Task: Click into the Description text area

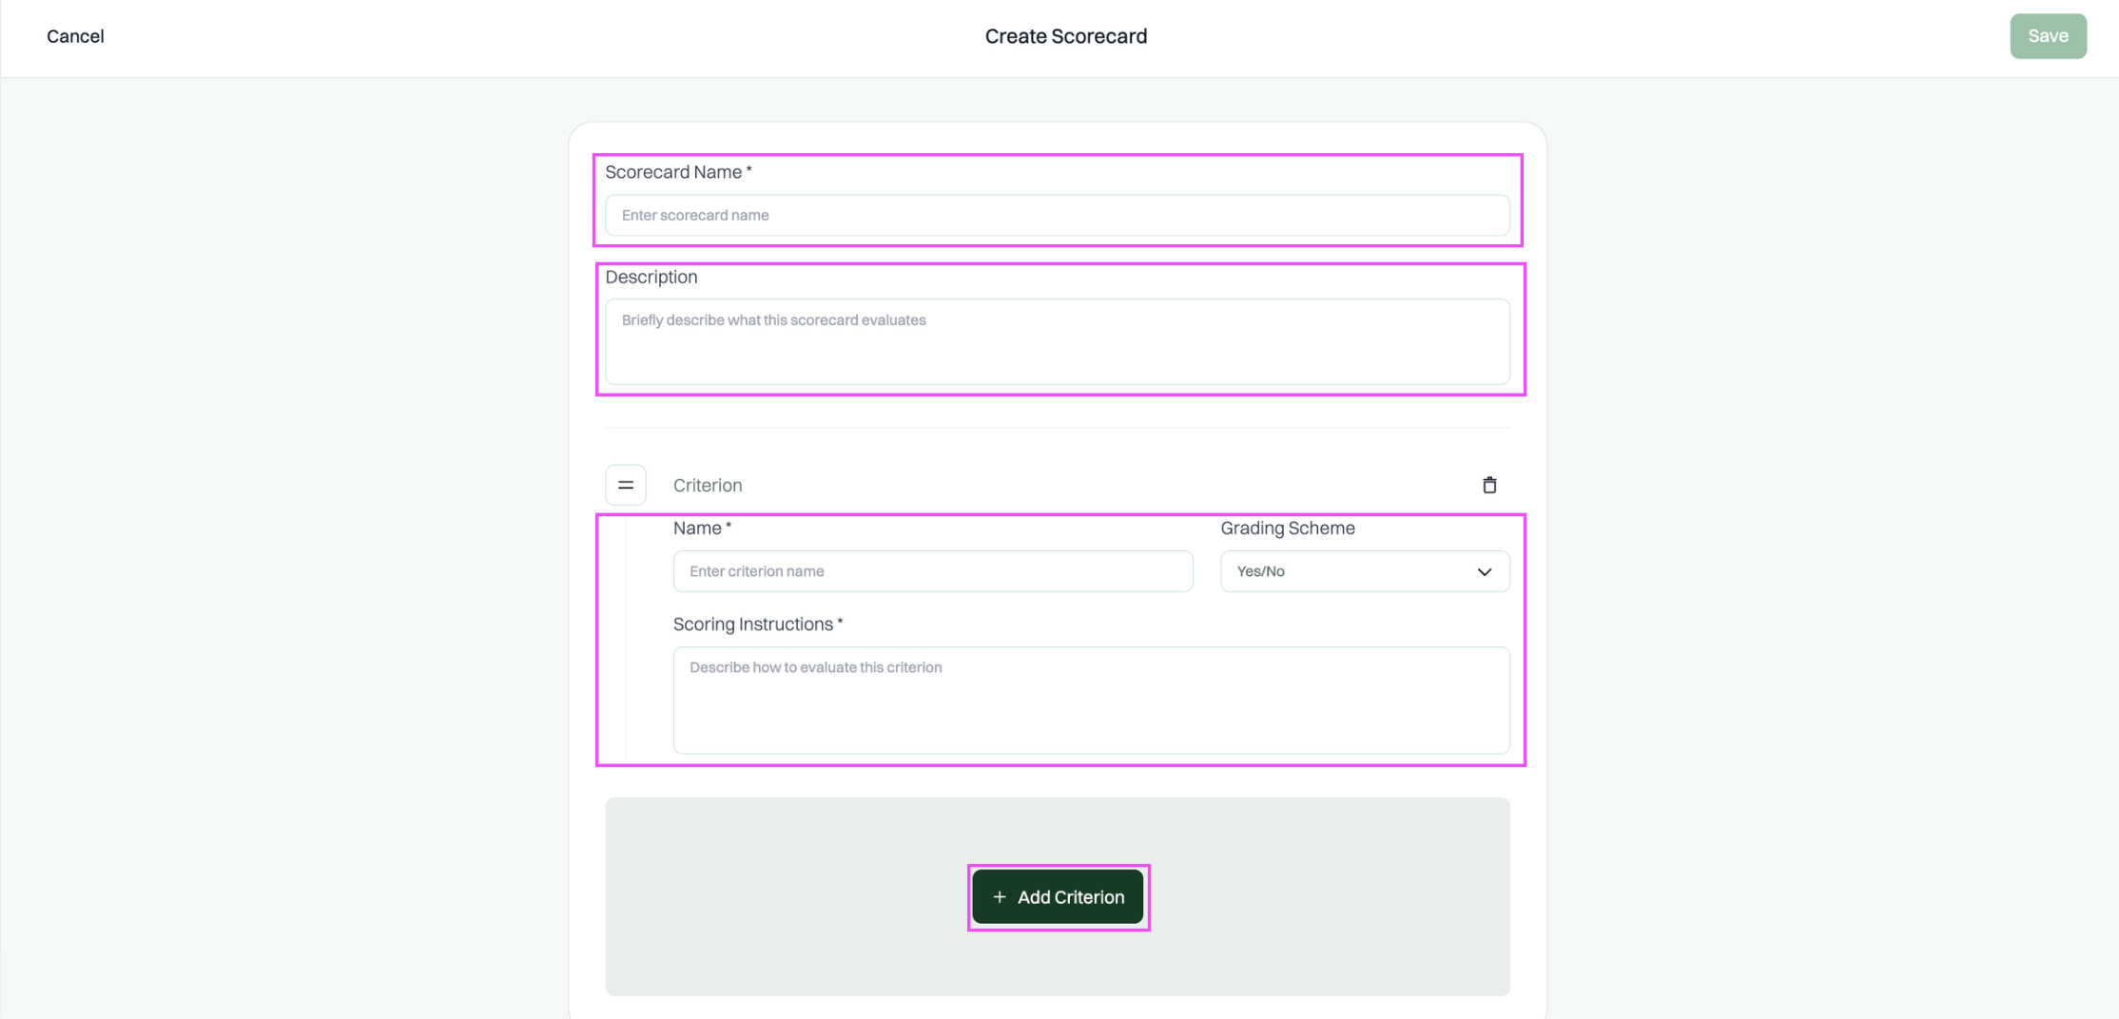Action: point(1058,341)
